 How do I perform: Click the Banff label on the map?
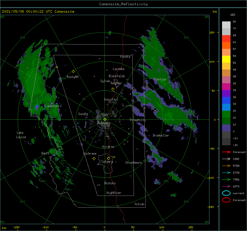click(x=45, y=153)
